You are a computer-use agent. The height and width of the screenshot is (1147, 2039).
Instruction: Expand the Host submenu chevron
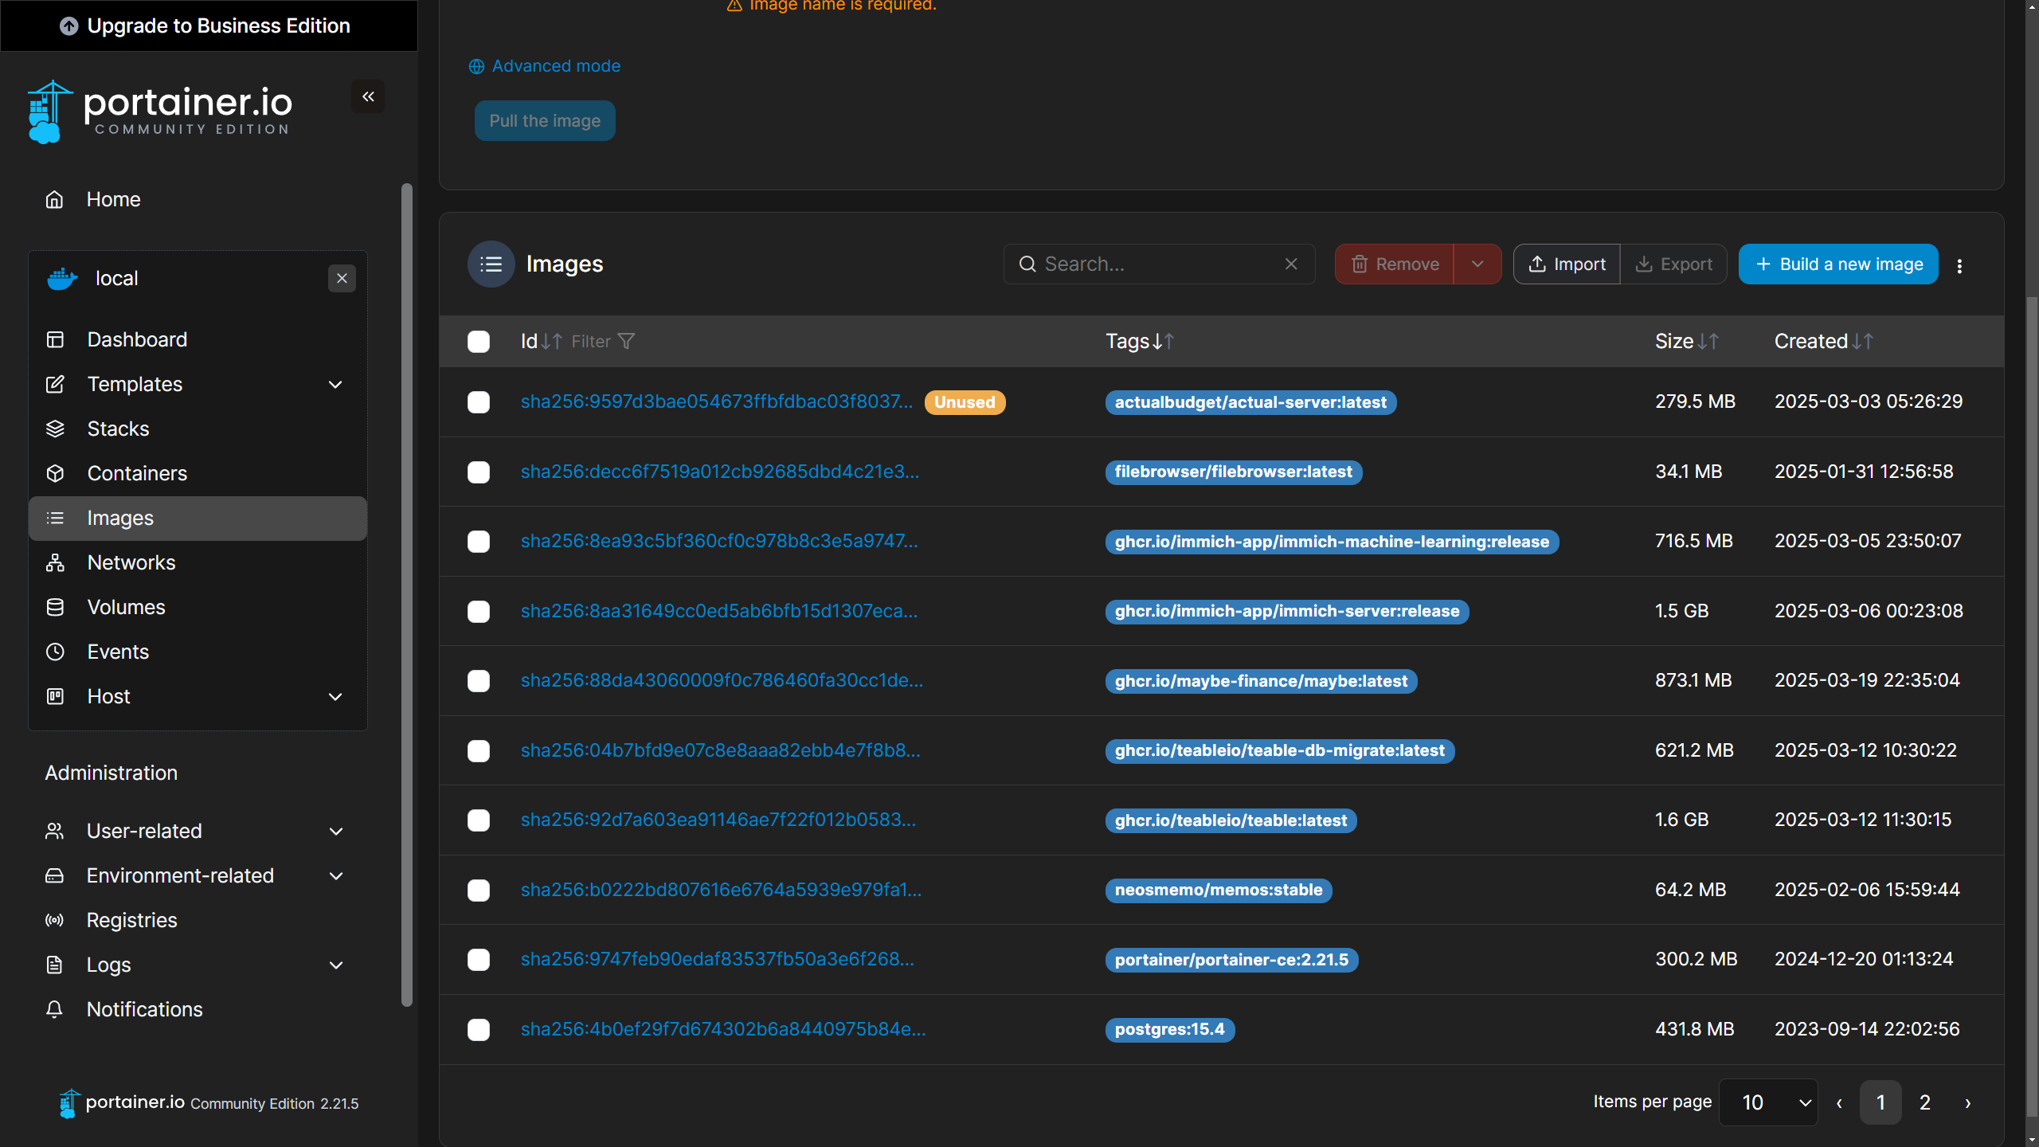click(335, 696)
